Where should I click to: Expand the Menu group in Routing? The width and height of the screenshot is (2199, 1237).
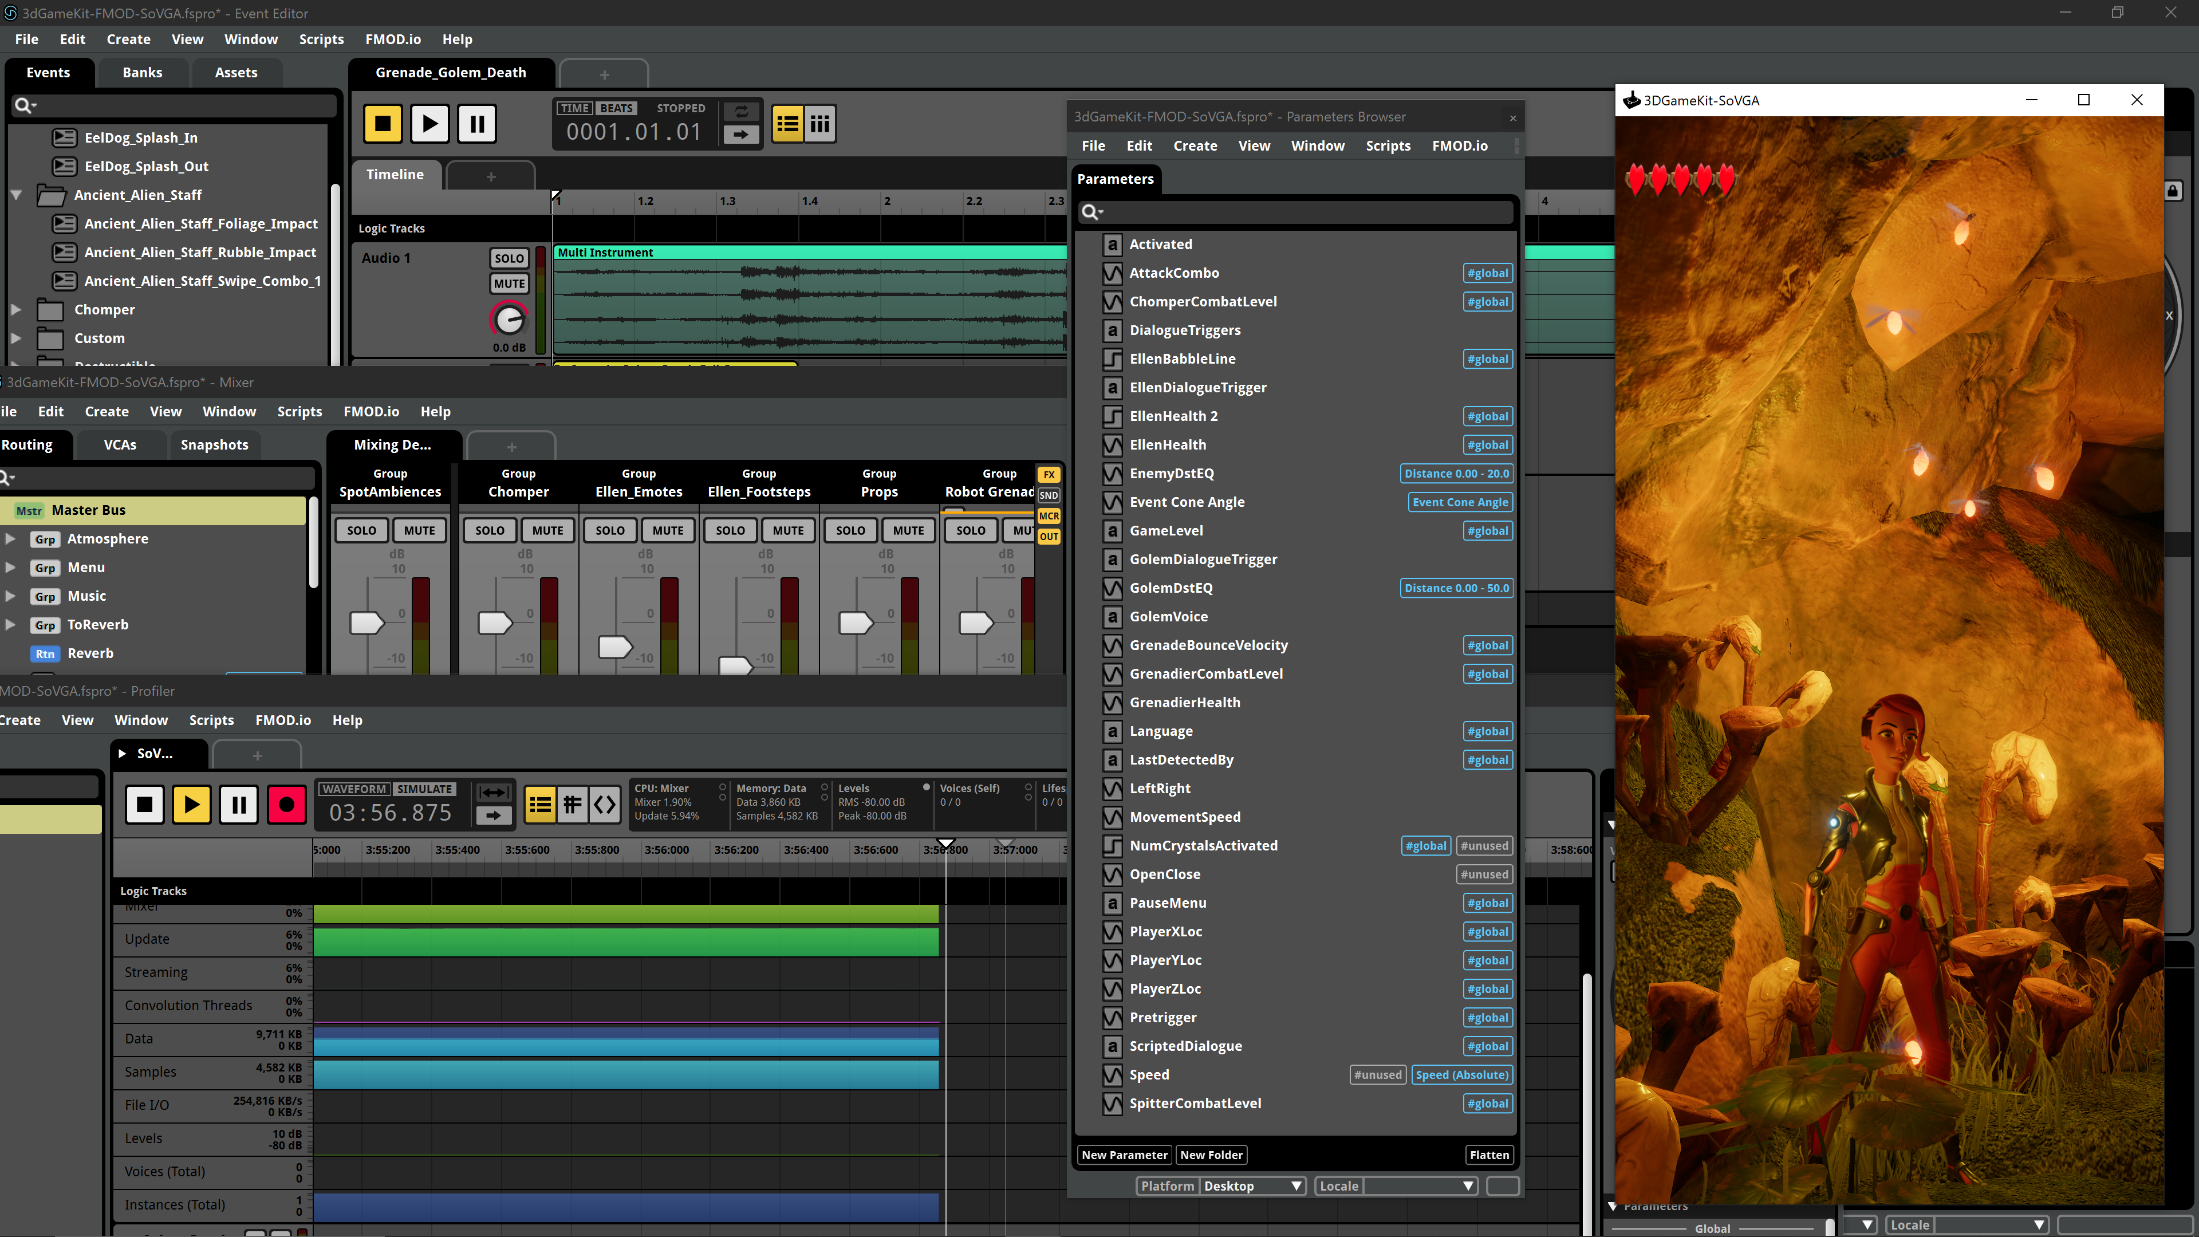click(10, 568)
